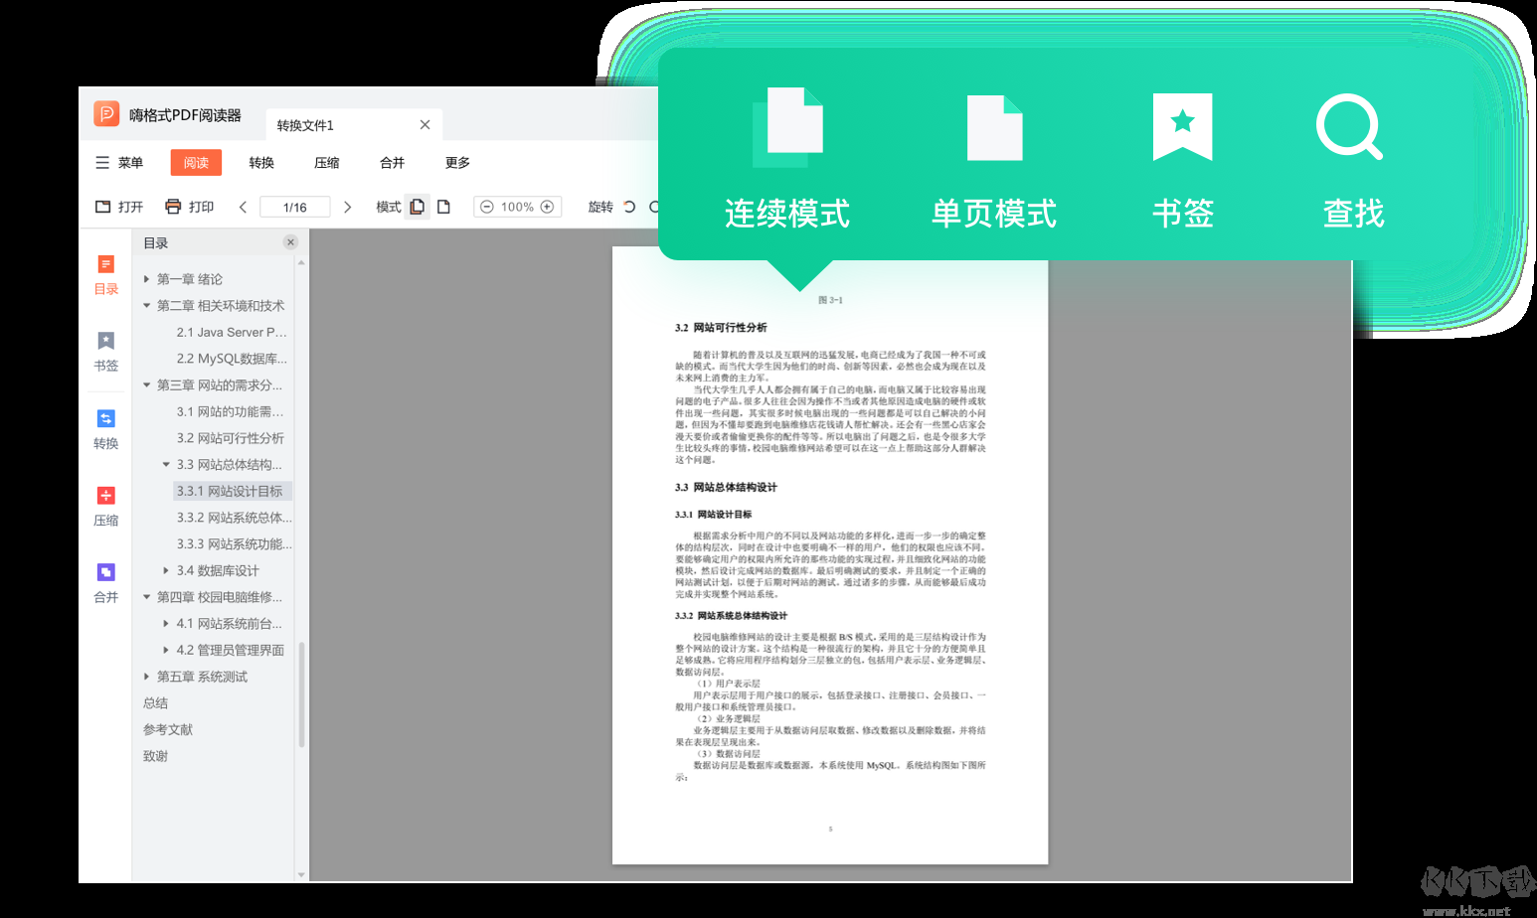Toggle continuous scrolling via the 模式 double-page icon

pos(418,206)
